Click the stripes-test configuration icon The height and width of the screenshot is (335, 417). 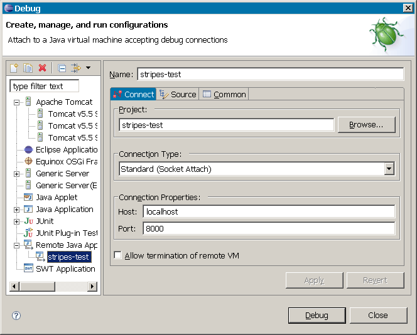(x=40, y=257)
